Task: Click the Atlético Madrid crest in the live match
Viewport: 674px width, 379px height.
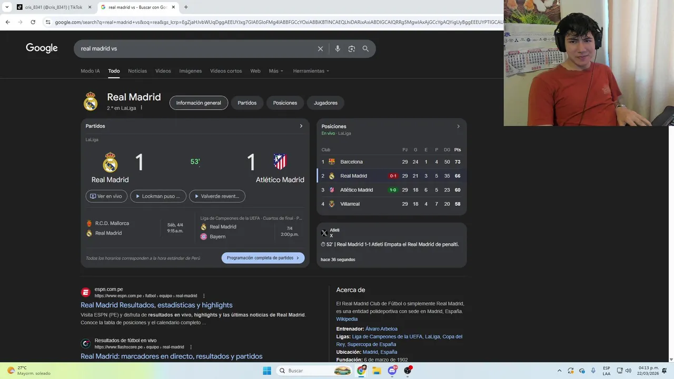Action: tap(280, 162)
